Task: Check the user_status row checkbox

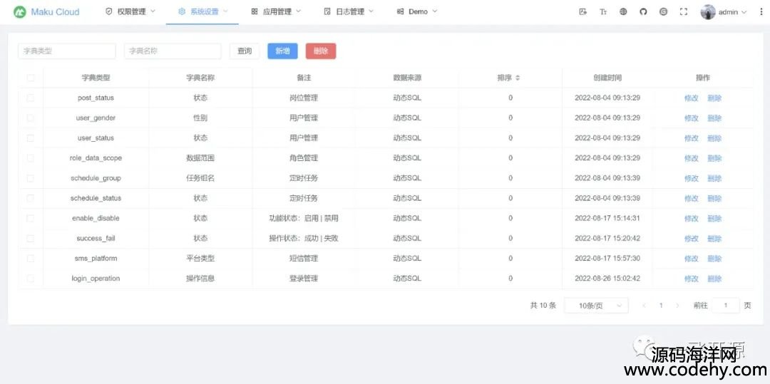Action: tap(31, 137)
